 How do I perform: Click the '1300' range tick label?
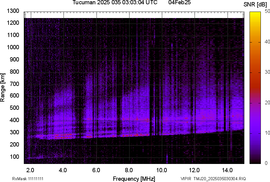(13, 11)
